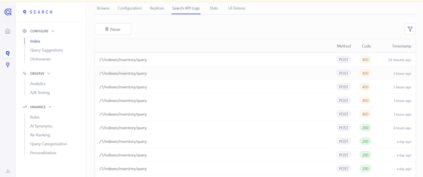Collapse the OBSERVE section chevron
The width and height of the screenshot is (423, 177).
click(49, 73)
